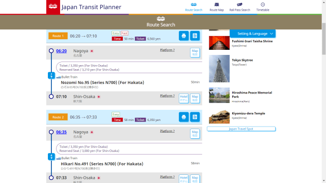Open the Map for Nagoya in Route 2
Image resolution: width=326 pixels, height=183 pixels.
coord(195,134)
